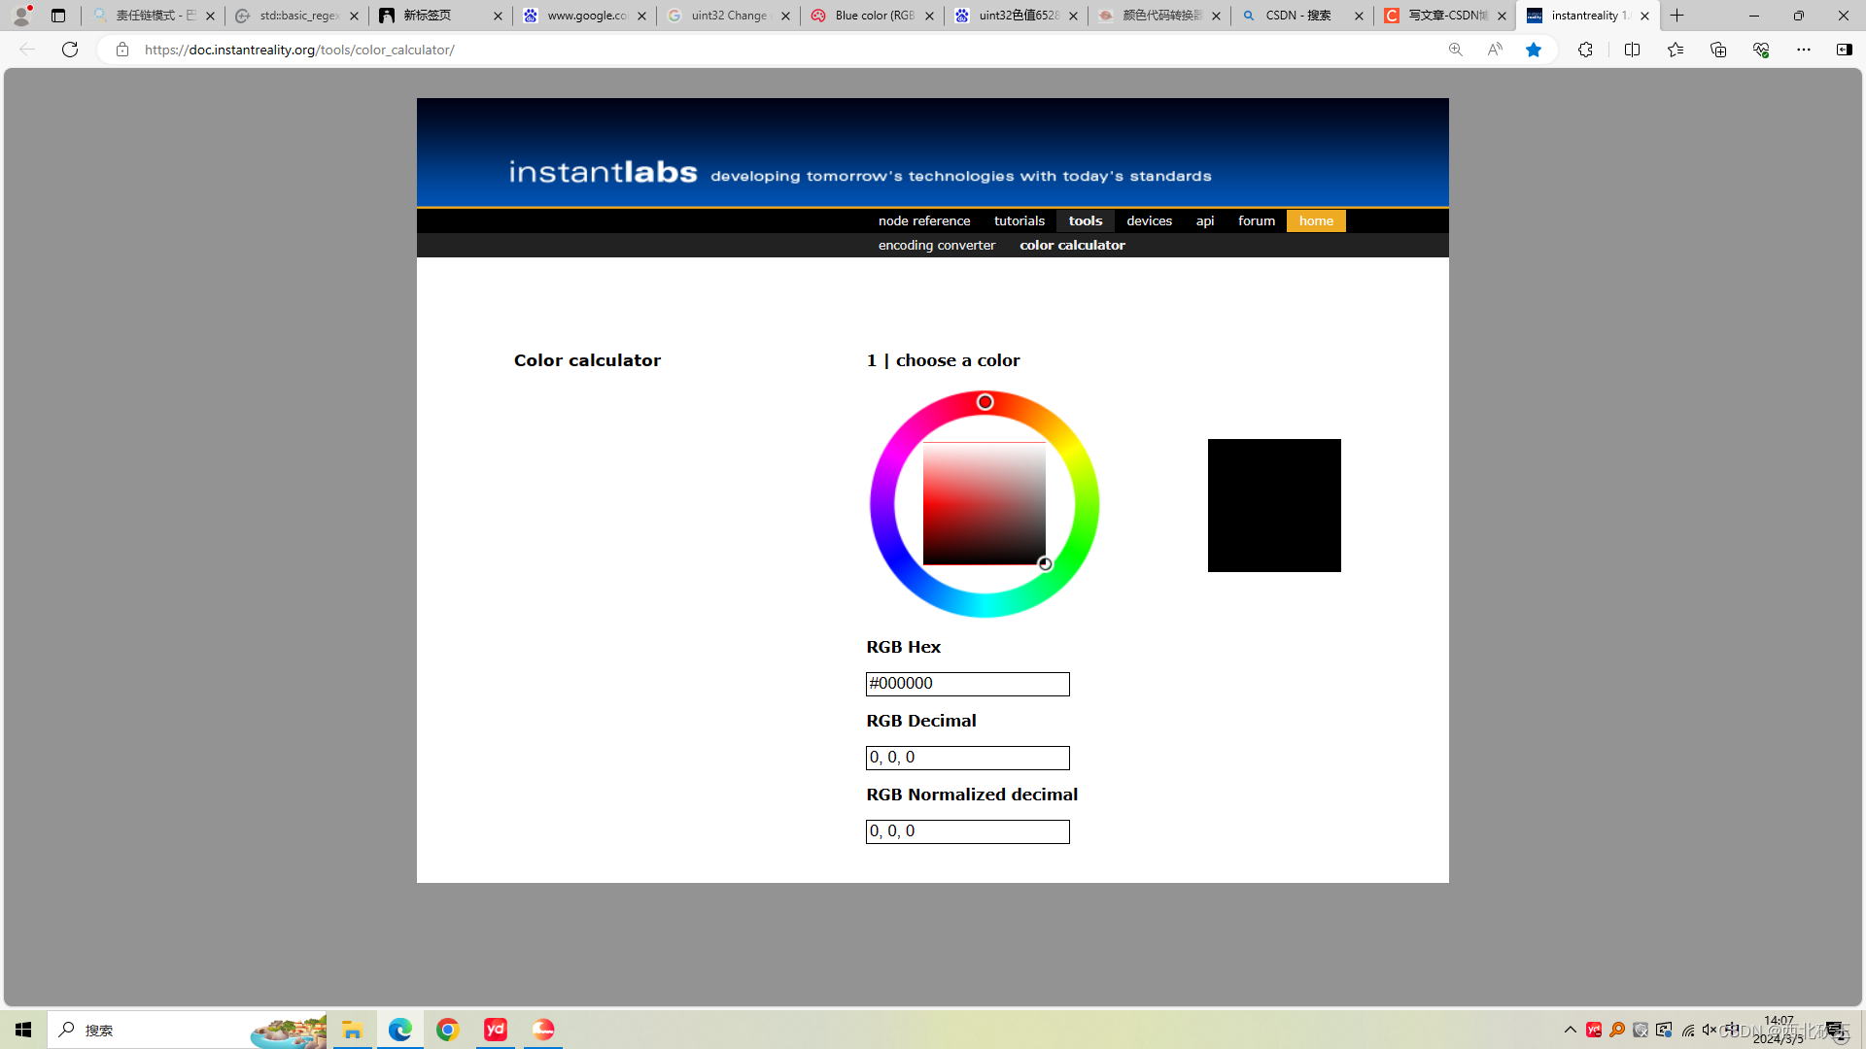Screen dimensions: 1866x1049
Task: Switch to the CSDN search tab
Action: [x=1297, y=16]
